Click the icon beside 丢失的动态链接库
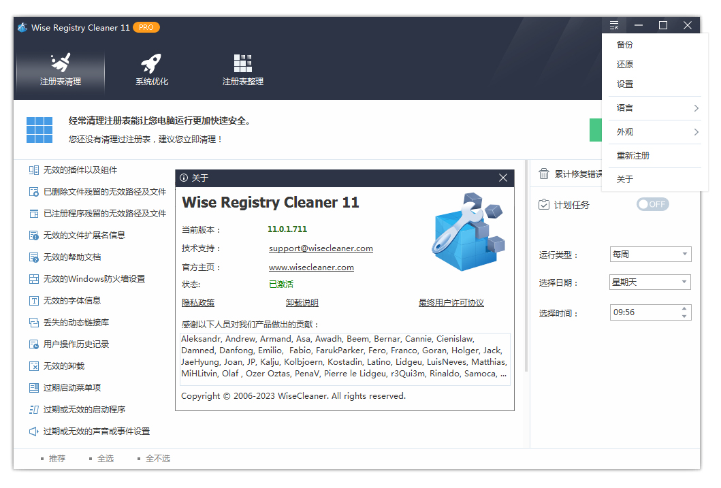Viewport: 721px width, 488px height. (x=33, y=323)
